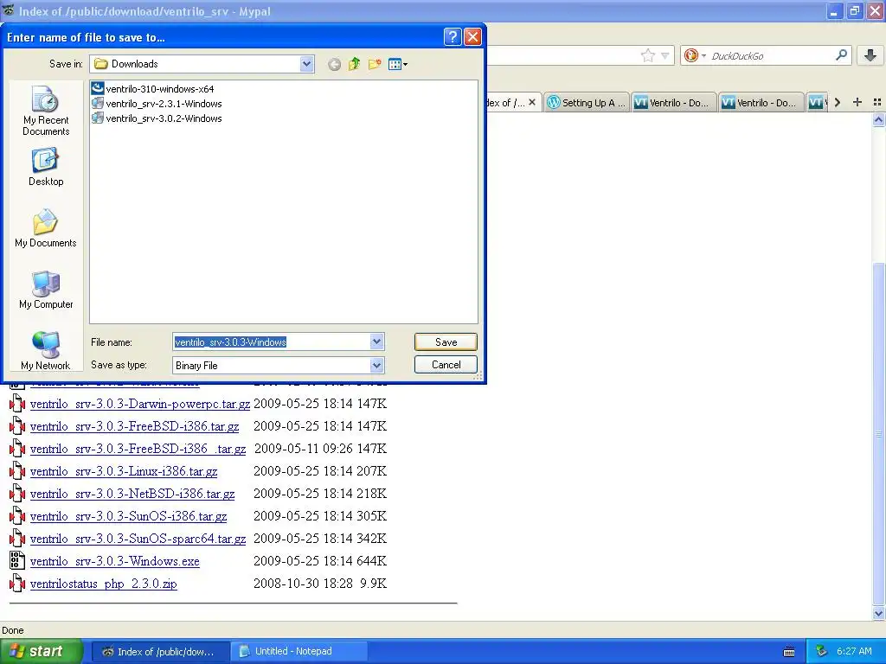Switch to second Ventrilo - Do... tab
The image size is (886, 664).
761,102
